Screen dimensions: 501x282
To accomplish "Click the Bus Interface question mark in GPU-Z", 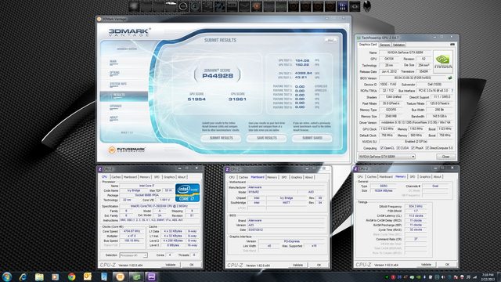I will (x=452, y=91).
